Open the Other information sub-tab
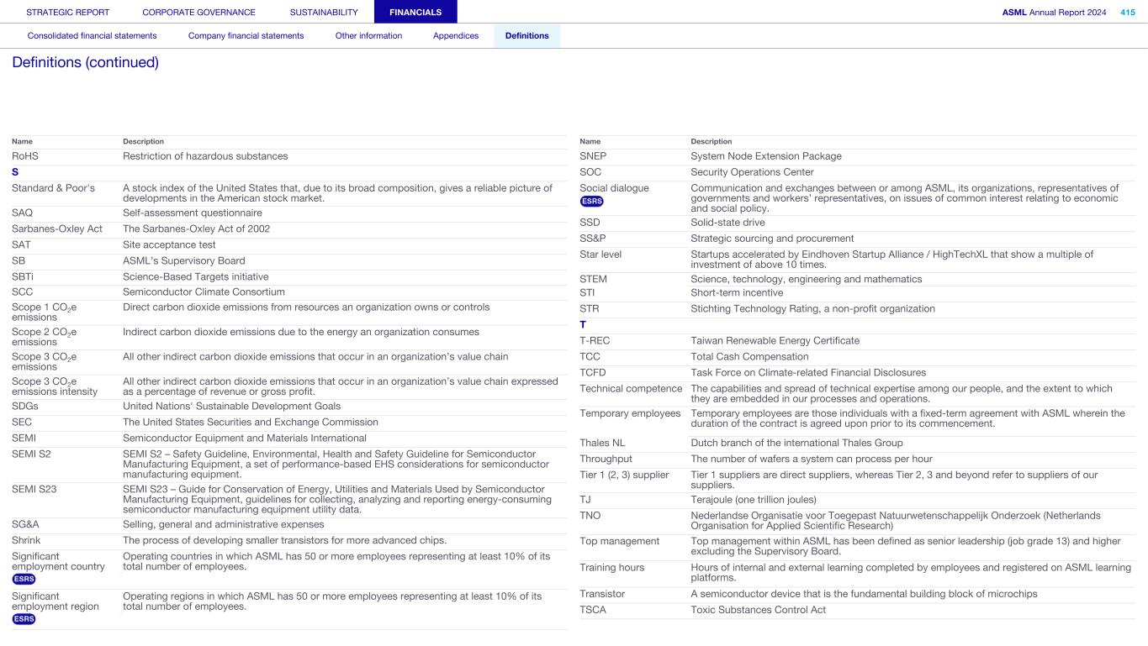Viewport: 1148px width, 646px height. click(368, 36)
